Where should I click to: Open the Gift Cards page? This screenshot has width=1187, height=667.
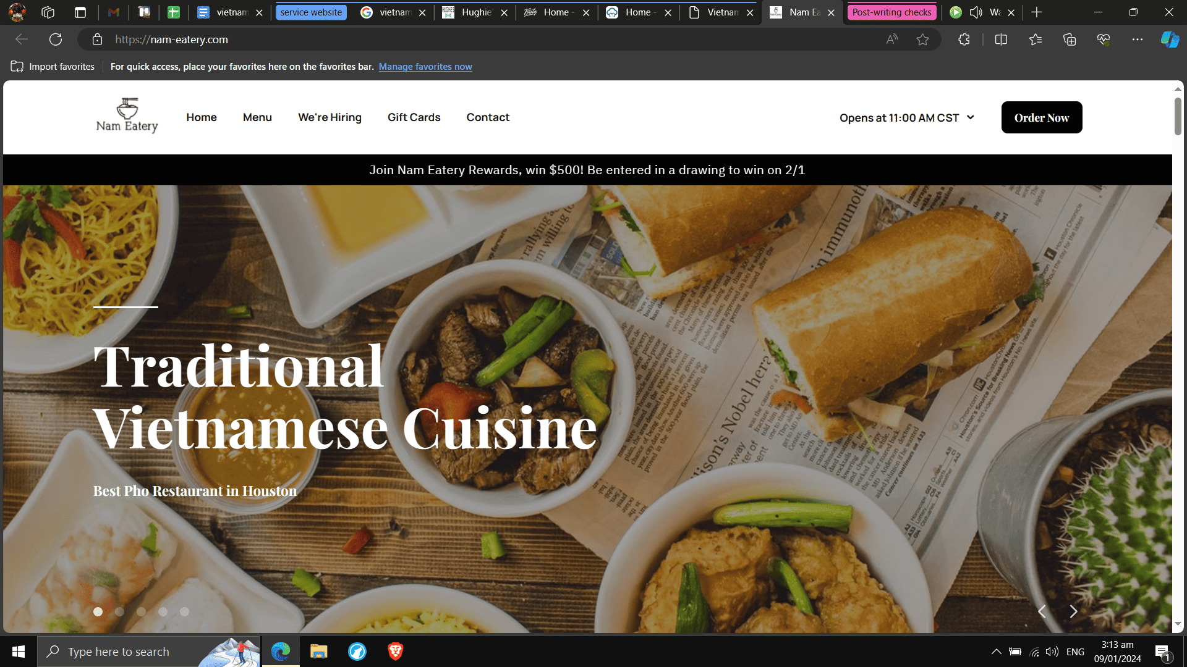(414, 117)
